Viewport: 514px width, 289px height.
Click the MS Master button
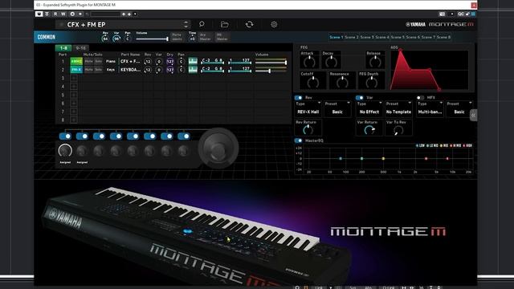(222, 37)
